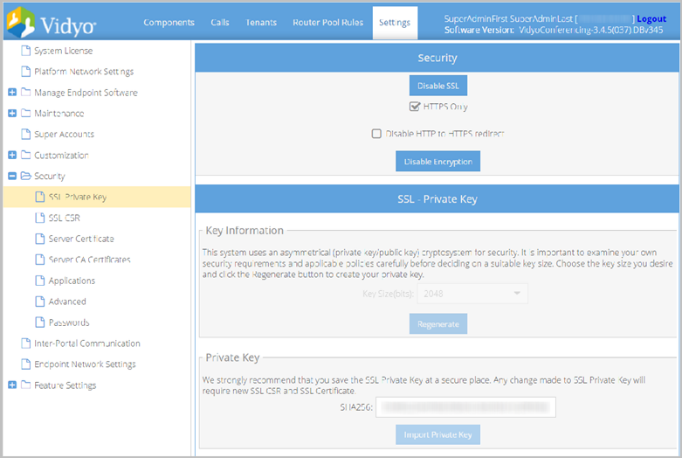Click the Manage Endpoint Software folder icon
This screenshot has width=682, height=458.
(x=26, y=93)
